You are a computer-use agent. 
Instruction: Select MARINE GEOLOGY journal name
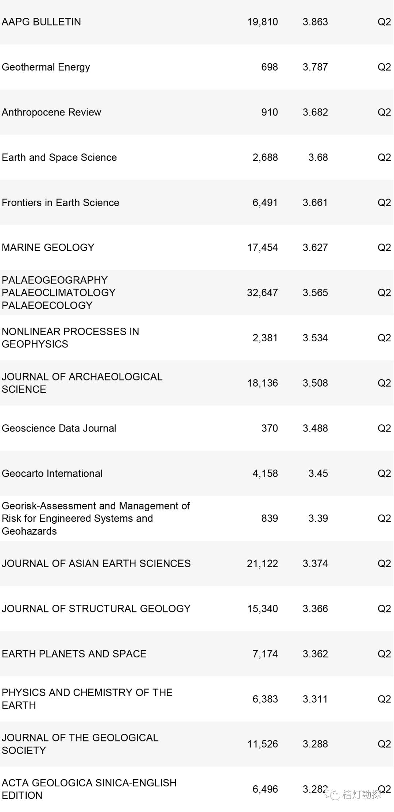(48, 247)
